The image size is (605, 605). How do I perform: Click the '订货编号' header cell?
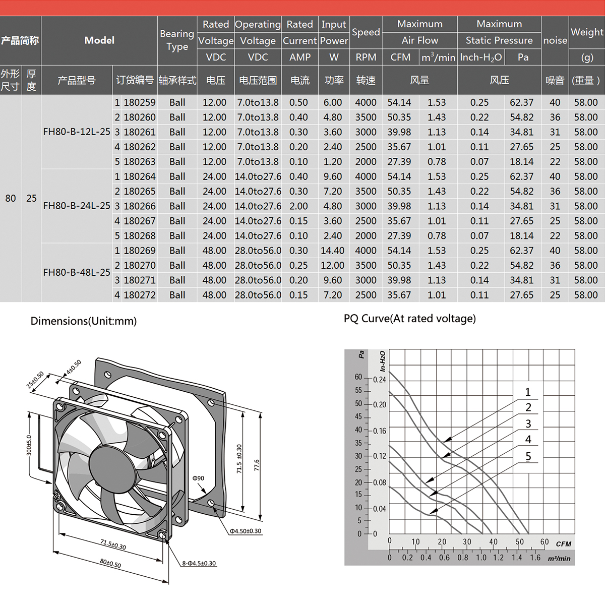tap(135, 80)
